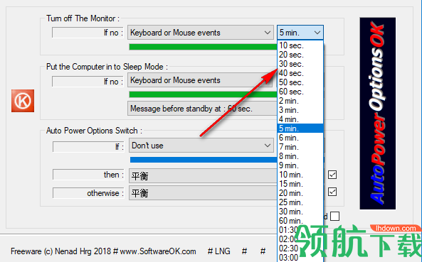Click the highlighted '5 min.' list entry
Viewport: 422px width, 262px height.
point(300,129)
